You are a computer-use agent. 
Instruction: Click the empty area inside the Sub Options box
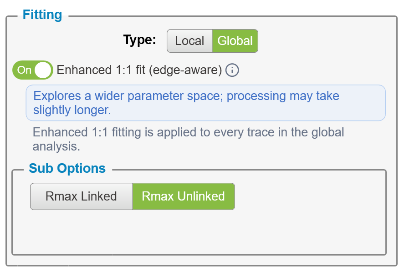tap(199, 232)
